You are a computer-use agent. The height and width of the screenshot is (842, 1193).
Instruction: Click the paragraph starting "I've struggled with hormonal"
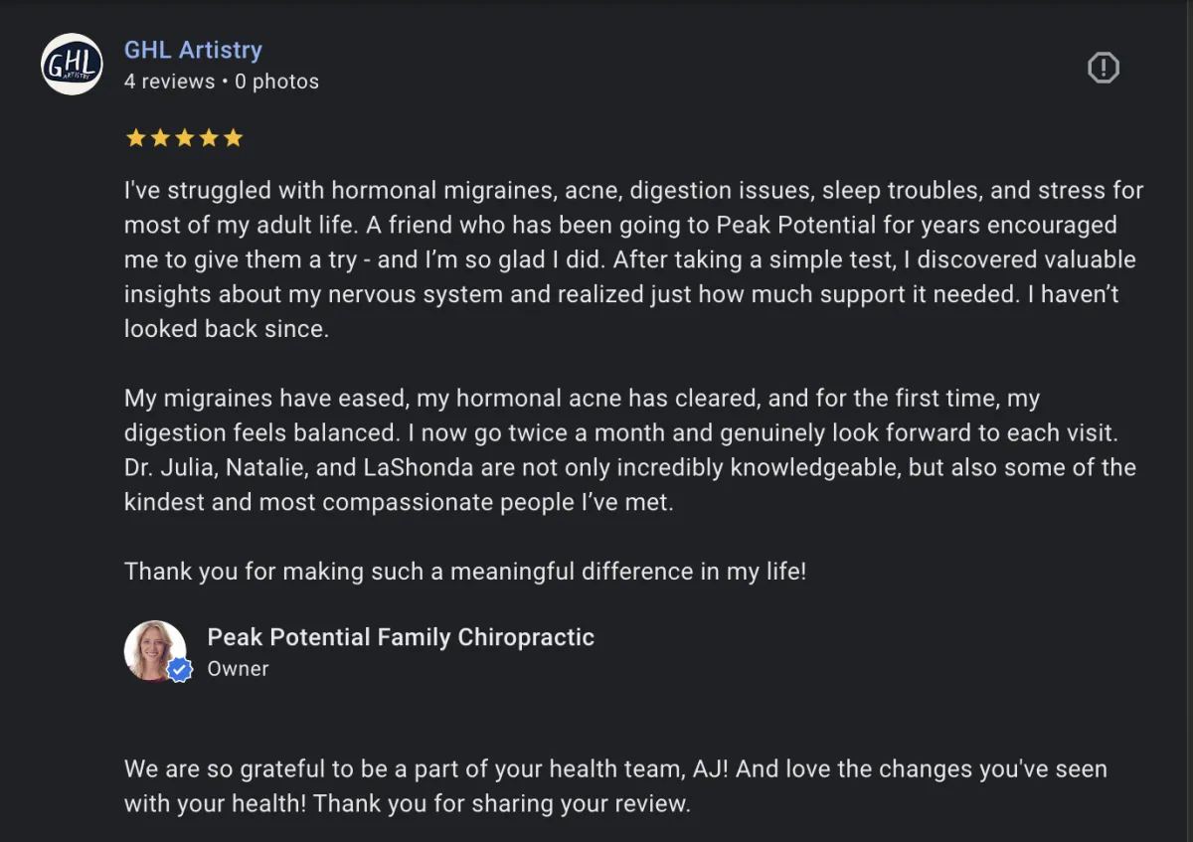(634, 259)
